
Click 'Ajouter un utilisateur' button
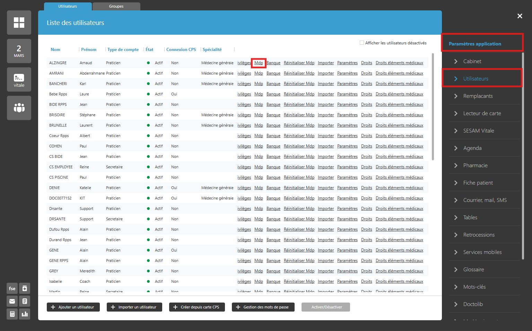73,307
